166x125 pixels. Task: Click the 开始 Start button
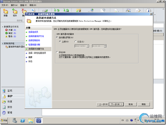click(x=4, y=120)
